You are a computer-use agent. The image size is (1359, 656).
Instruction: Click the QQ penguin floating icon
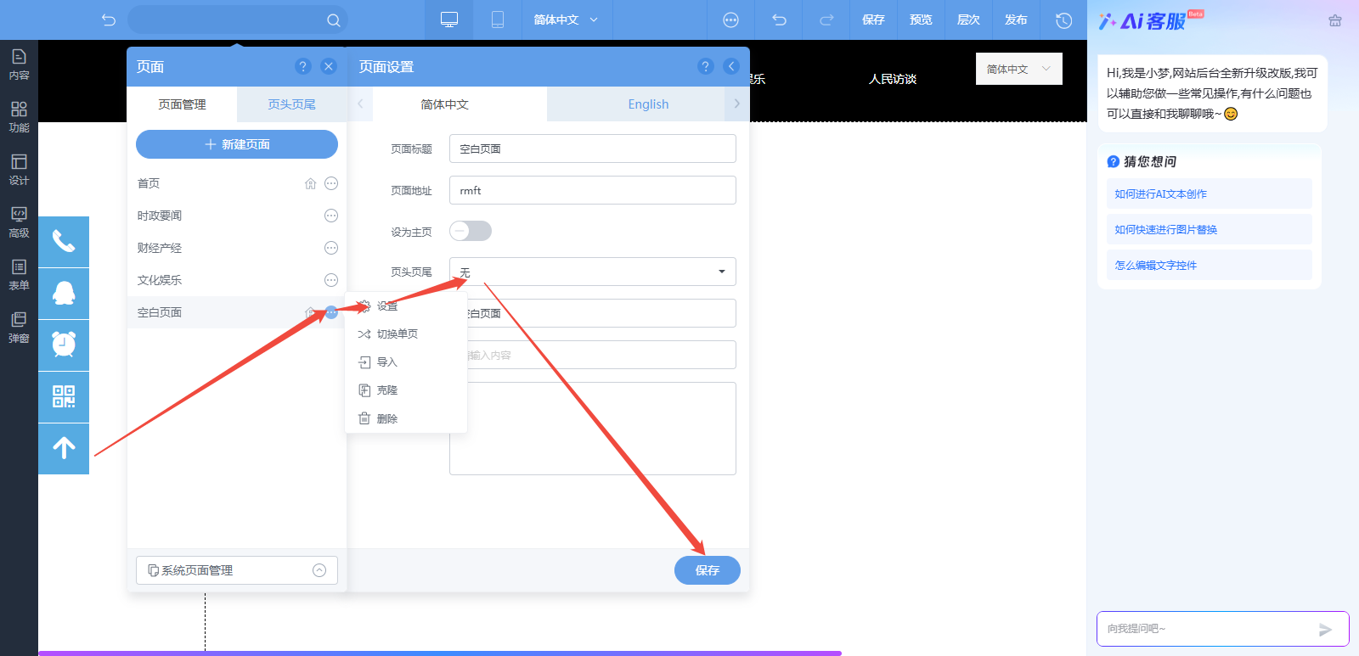(64, 294)
